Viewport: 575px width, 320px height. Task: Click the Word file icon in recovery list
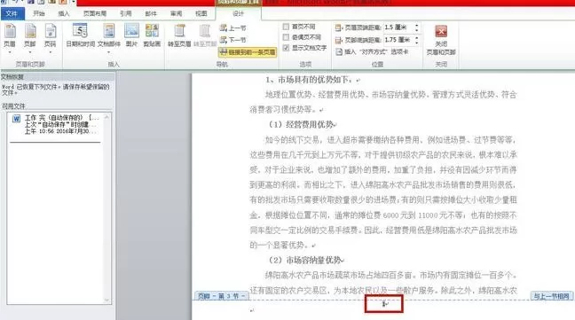pyautogui.click(x=16, y=119)
